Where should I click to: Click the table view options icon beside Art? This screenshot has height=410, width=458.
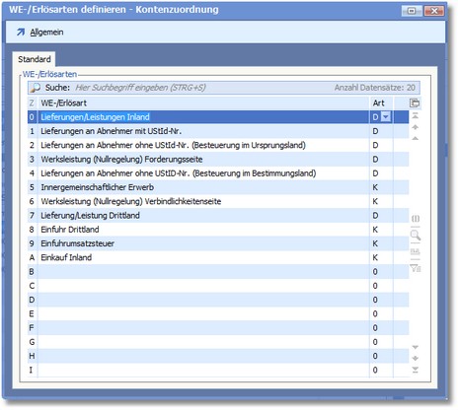pos(415,102)
